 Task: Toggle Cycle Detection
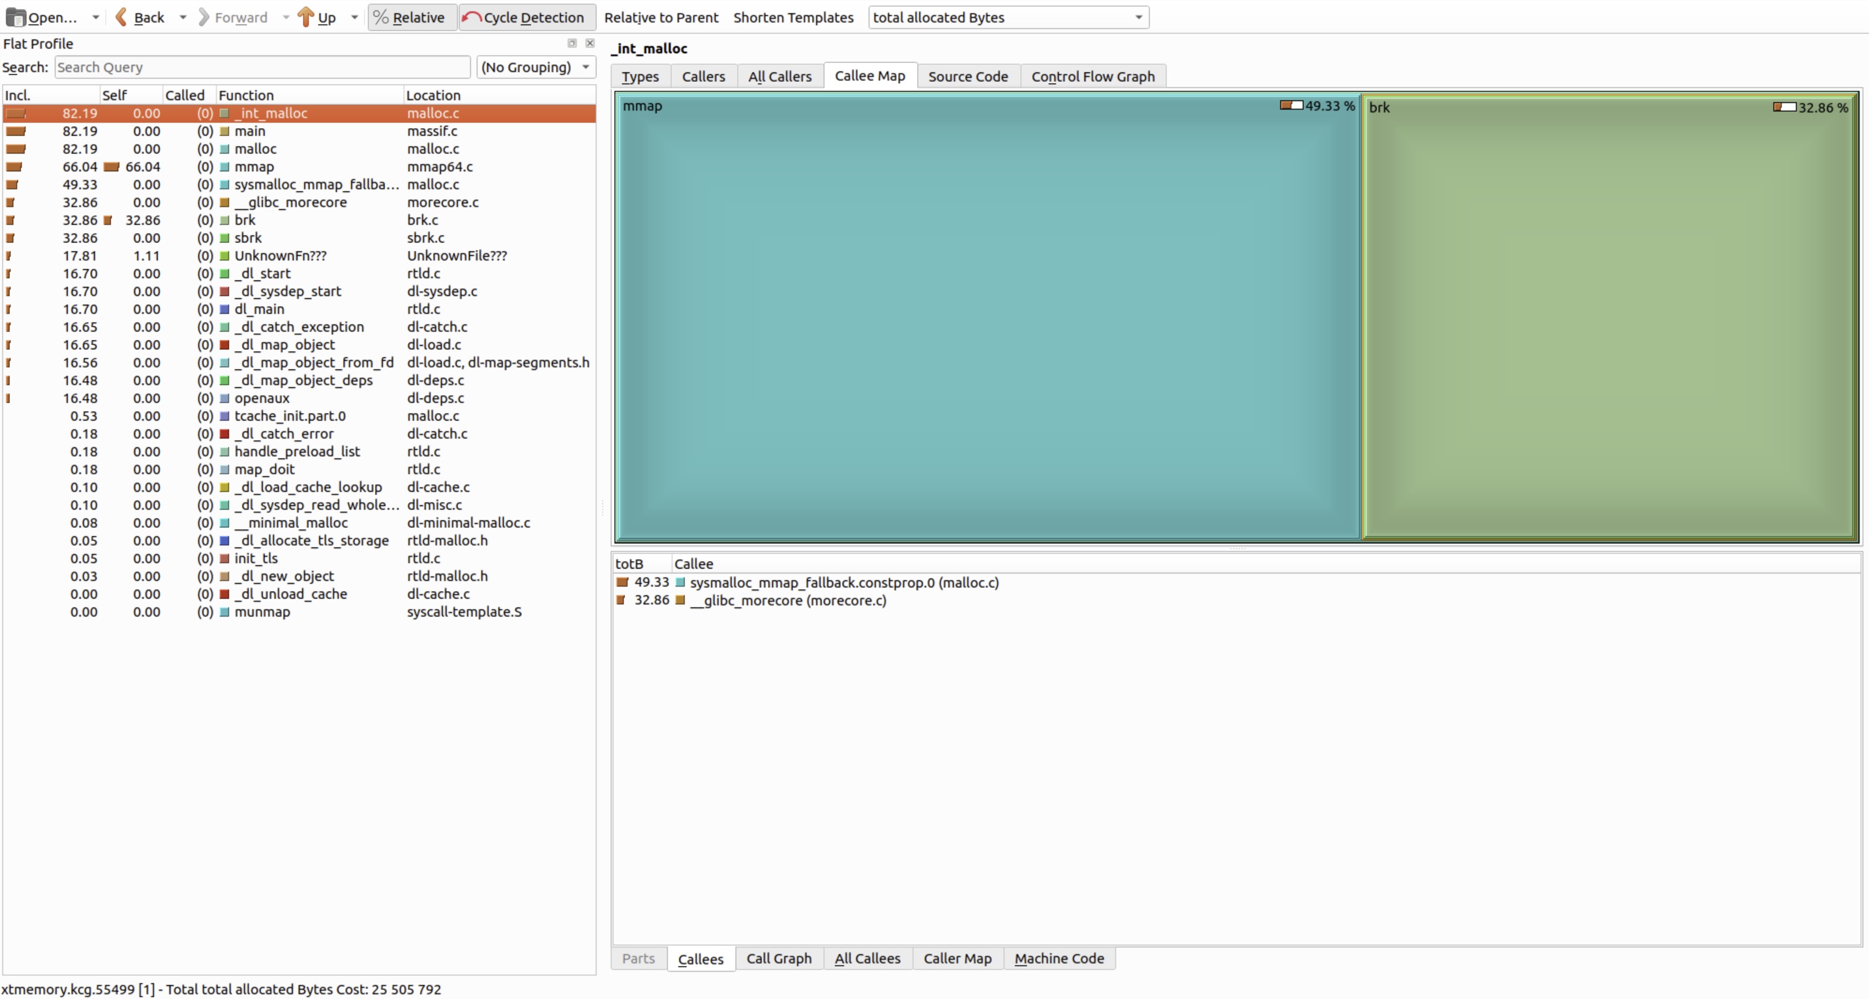point(526,17)
